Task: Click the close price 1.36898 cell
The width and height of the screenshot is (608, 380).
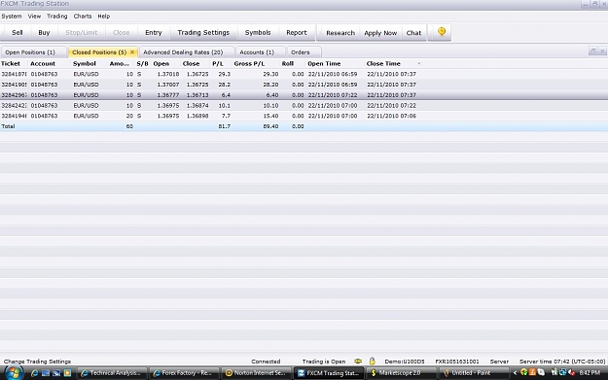Action: point(197,116)
